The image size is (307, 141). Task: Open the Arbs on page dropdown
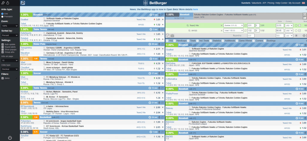10,61
